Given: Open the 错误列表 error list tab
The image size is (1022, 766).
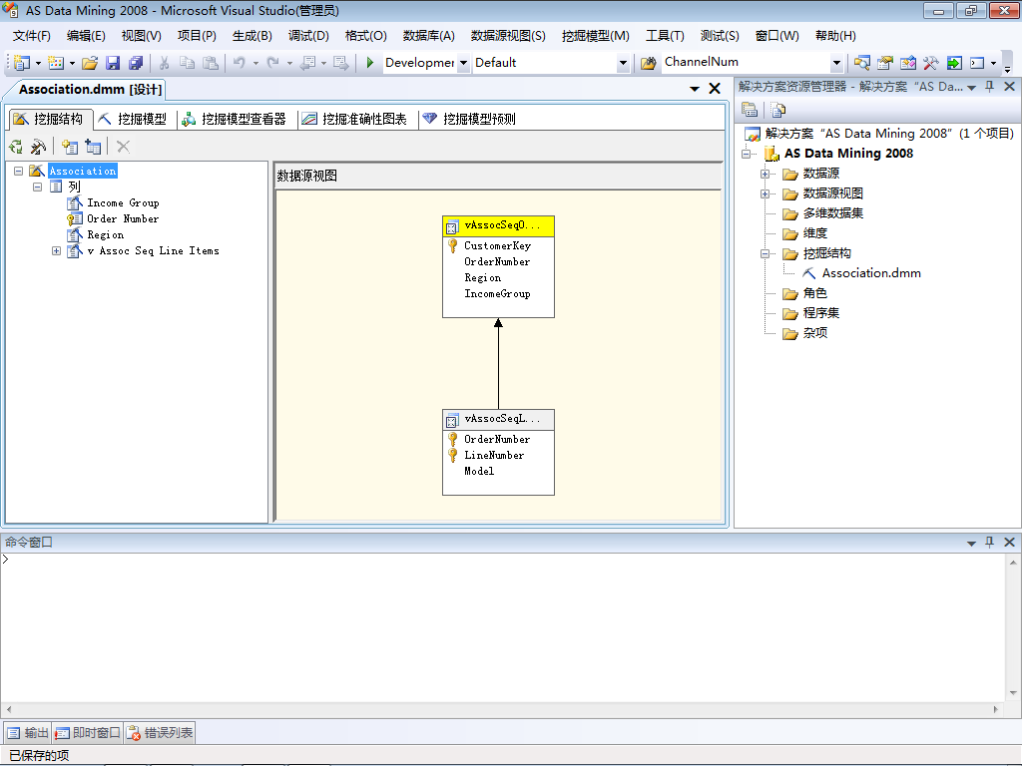Looking at the screenshot, I should pos(160,733).
